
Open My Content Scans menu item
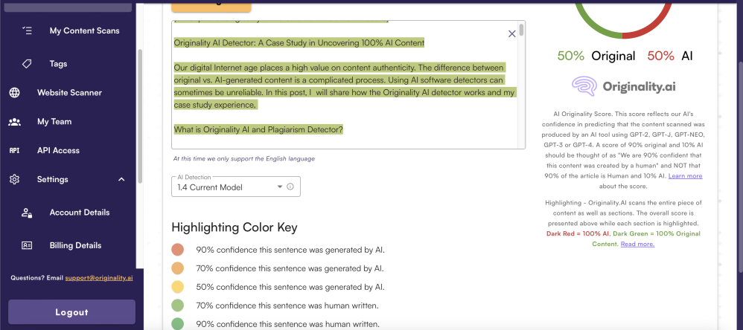click(84, 30)
